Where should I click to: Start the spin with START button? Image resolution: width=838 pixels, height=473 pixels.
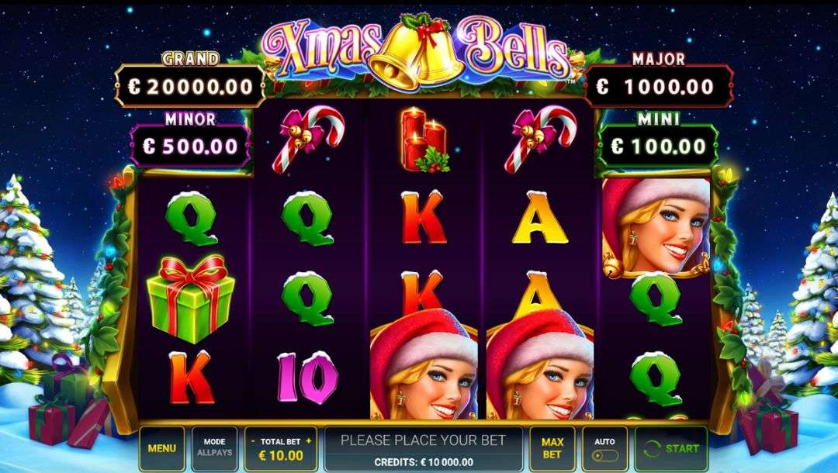tap(672, 448)
